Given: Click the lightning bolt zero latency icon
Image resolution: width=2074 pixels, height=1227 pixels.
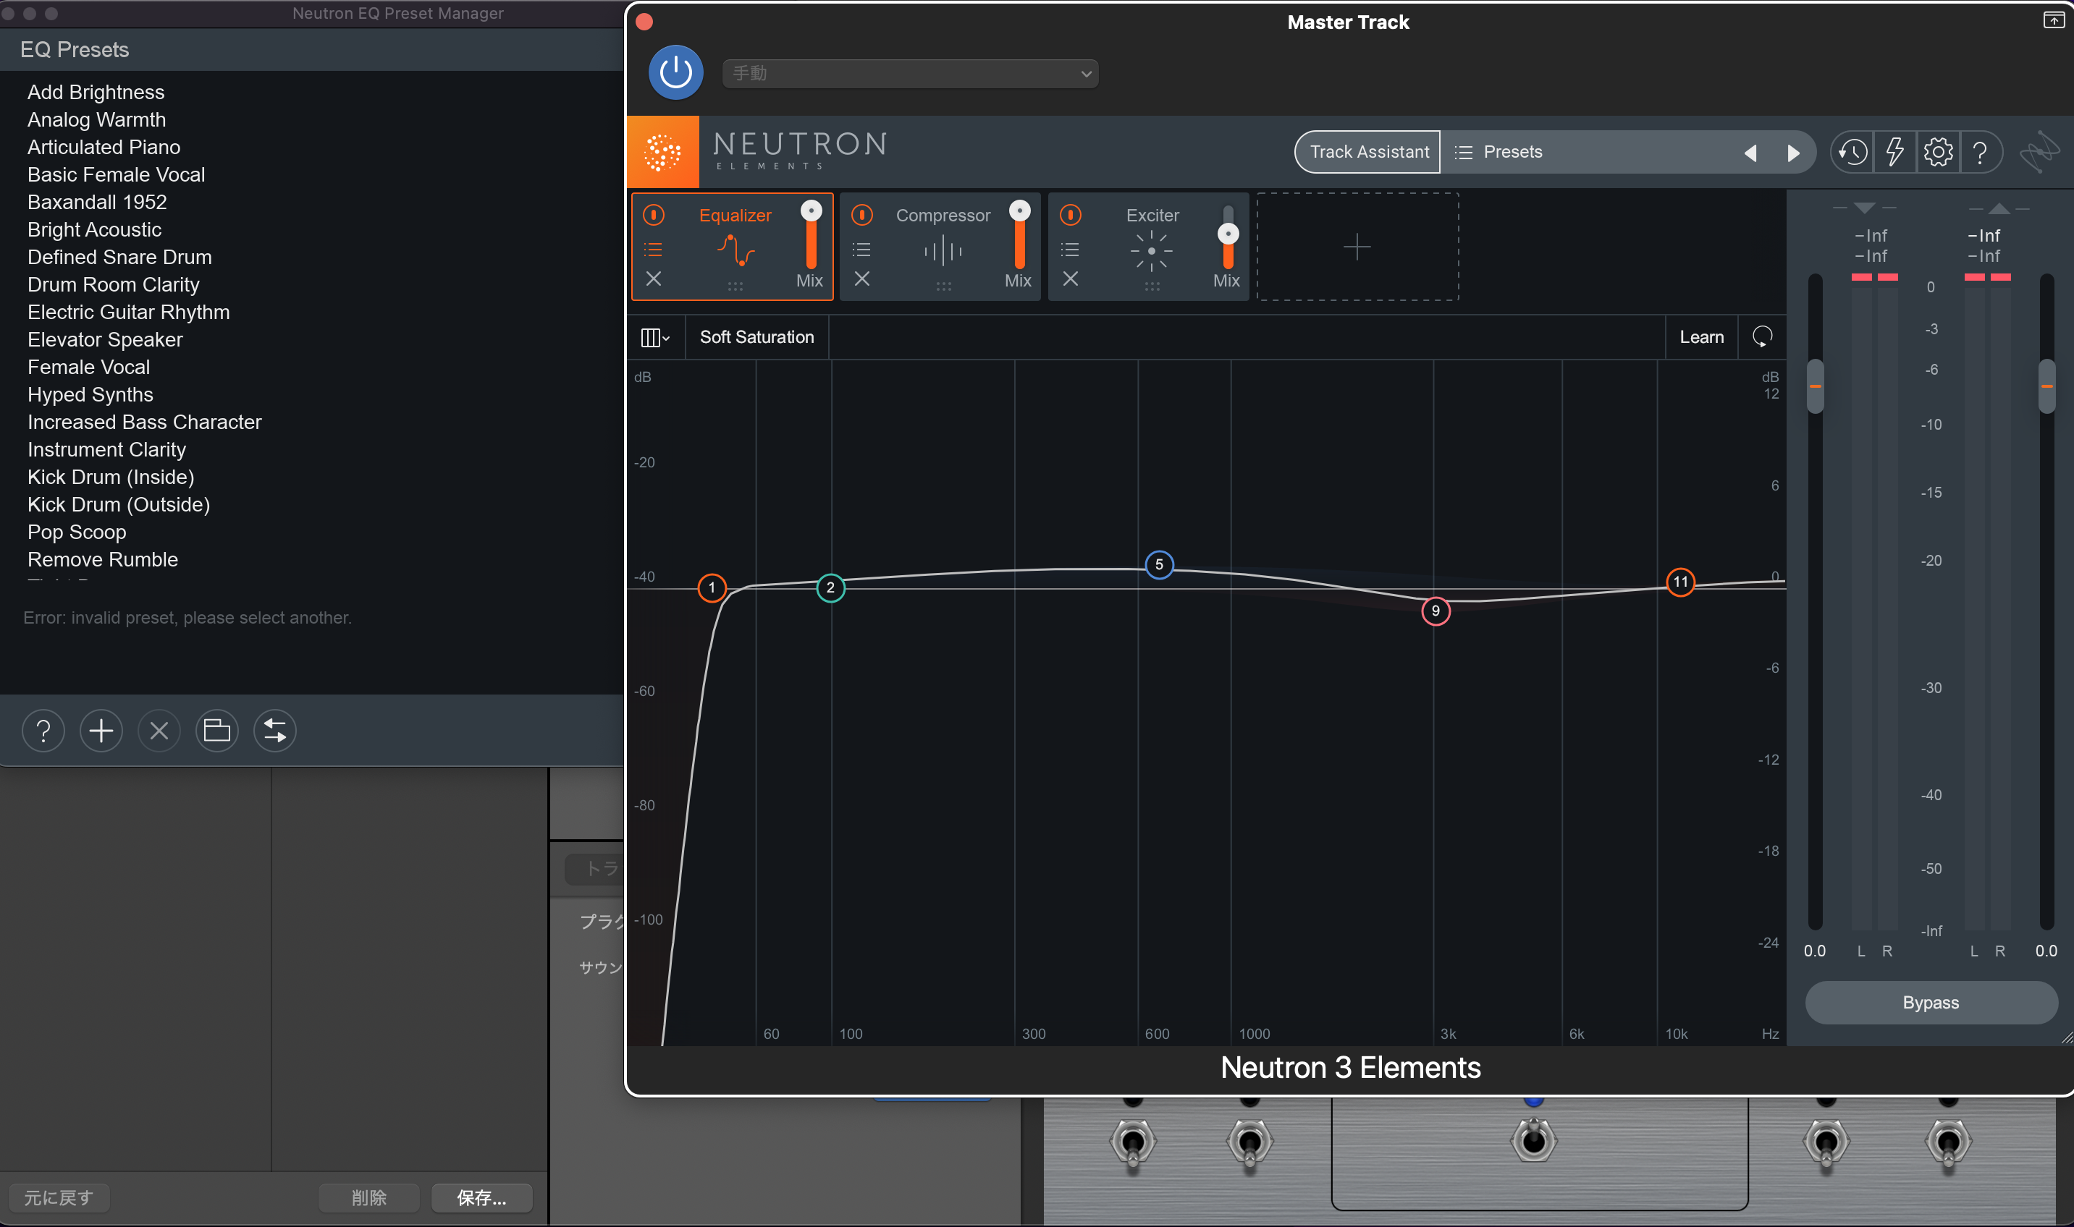Looking at the screenshot, I should [1894, 152].
